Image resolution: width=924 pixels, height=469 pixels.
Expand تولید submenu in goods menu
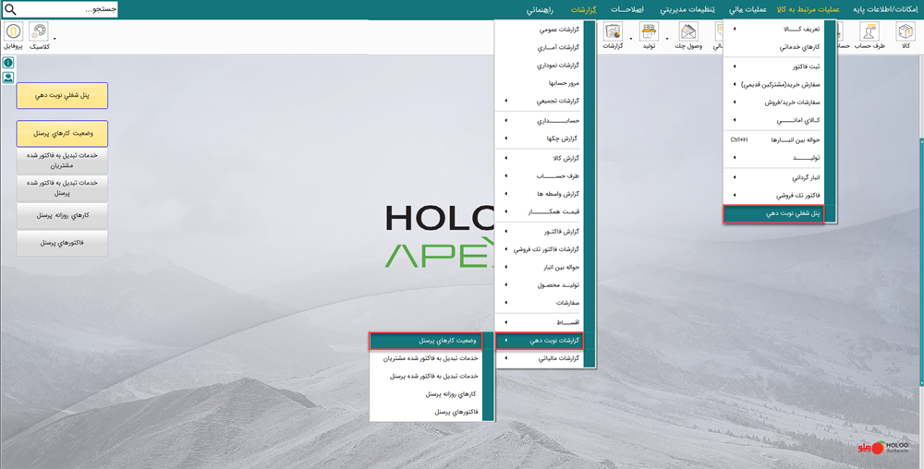click(772, 158)
